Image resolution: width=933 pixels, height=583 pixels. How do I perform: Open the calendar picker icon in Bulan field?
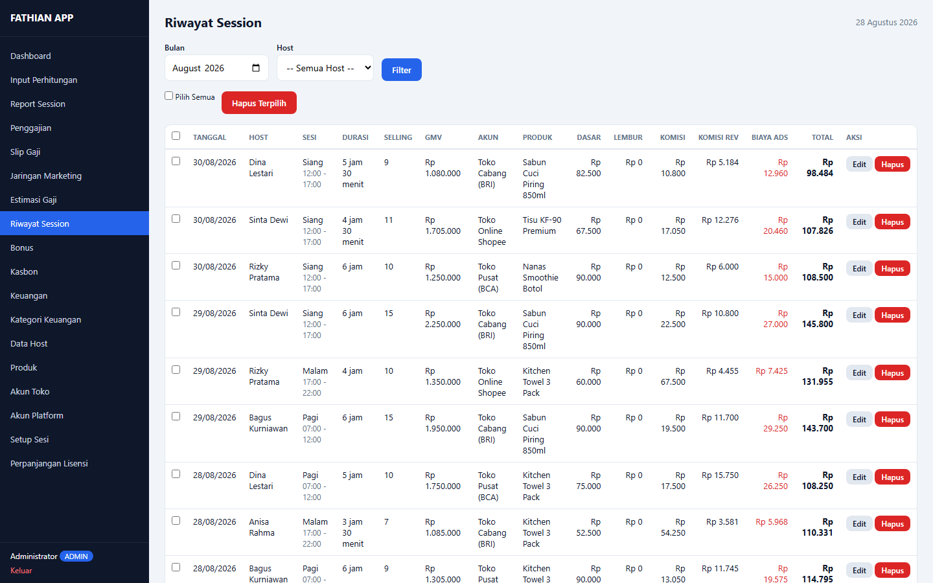256,68
